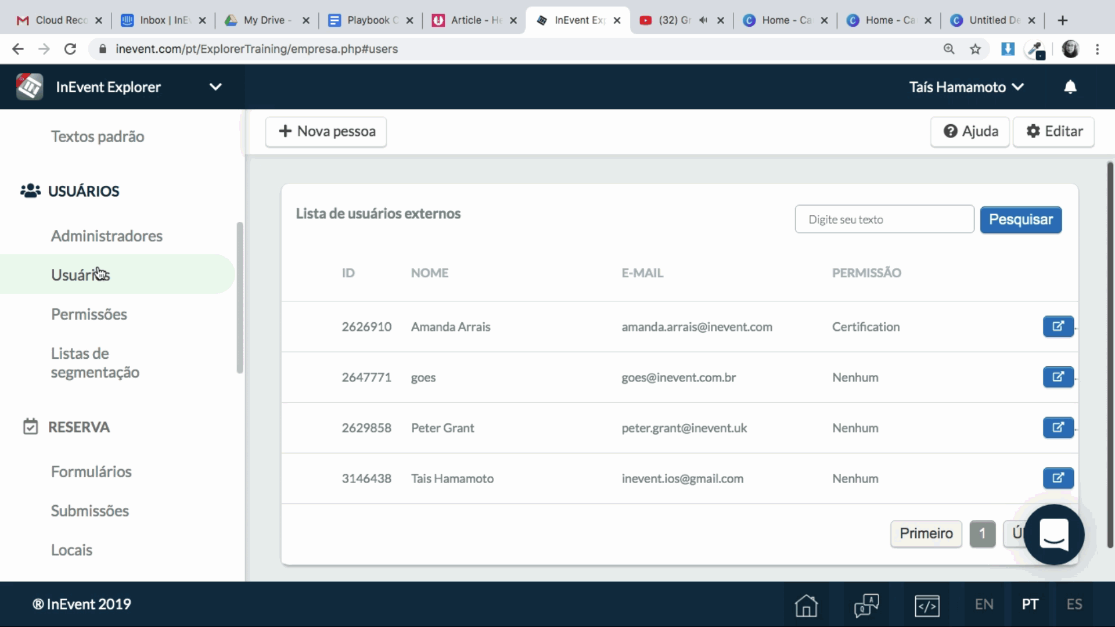Click the browser back arrow
Viewport: 1115px width, 627px height.
18,49
